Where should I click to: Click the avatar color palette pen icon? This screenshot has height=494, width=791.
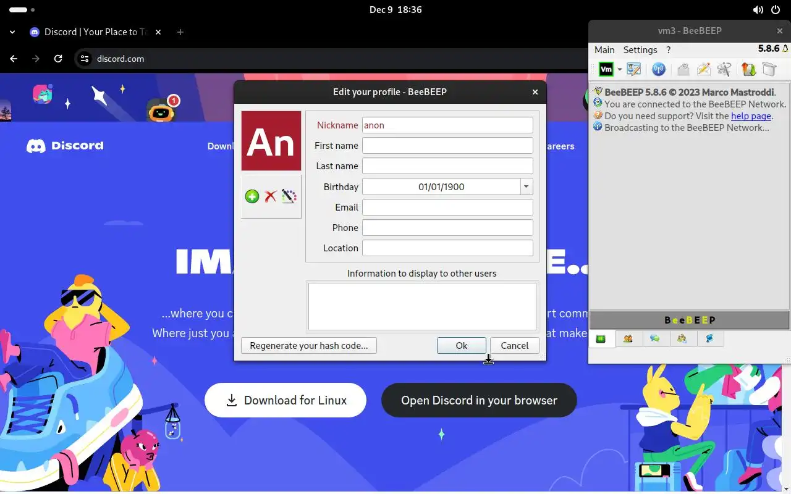pos(289,196)
